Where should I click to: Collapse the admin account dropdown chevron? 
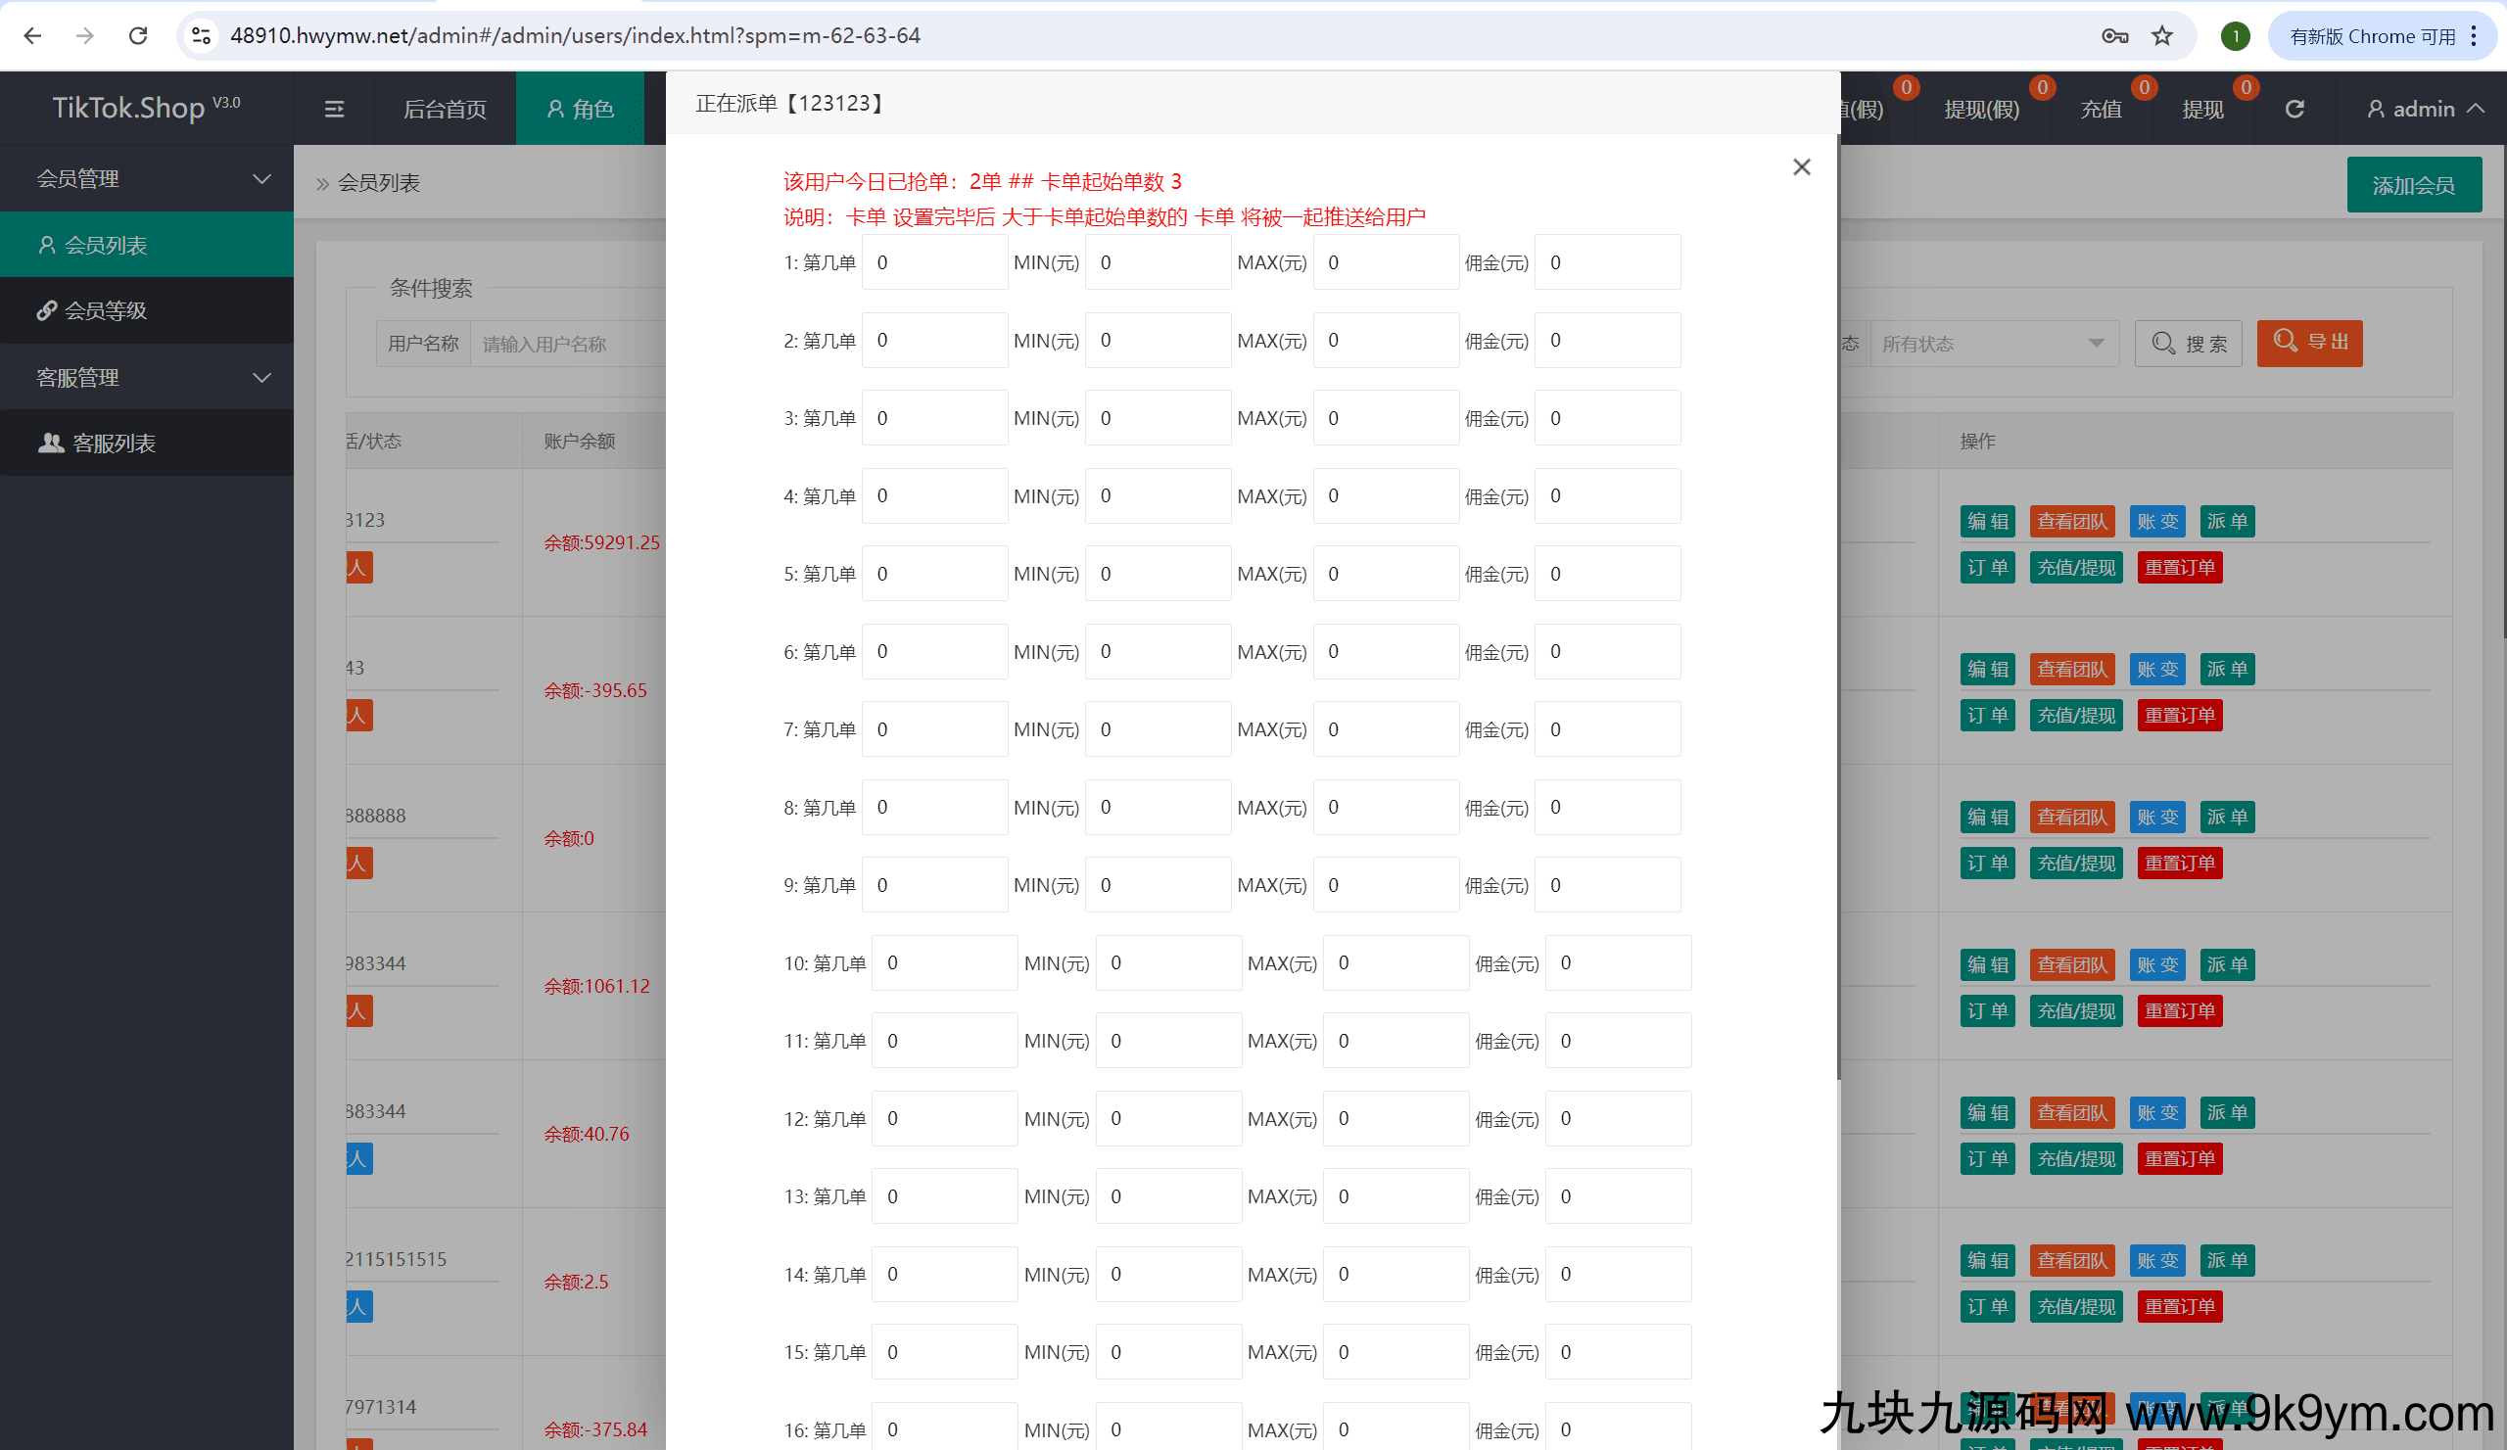tap(2478, 110)
